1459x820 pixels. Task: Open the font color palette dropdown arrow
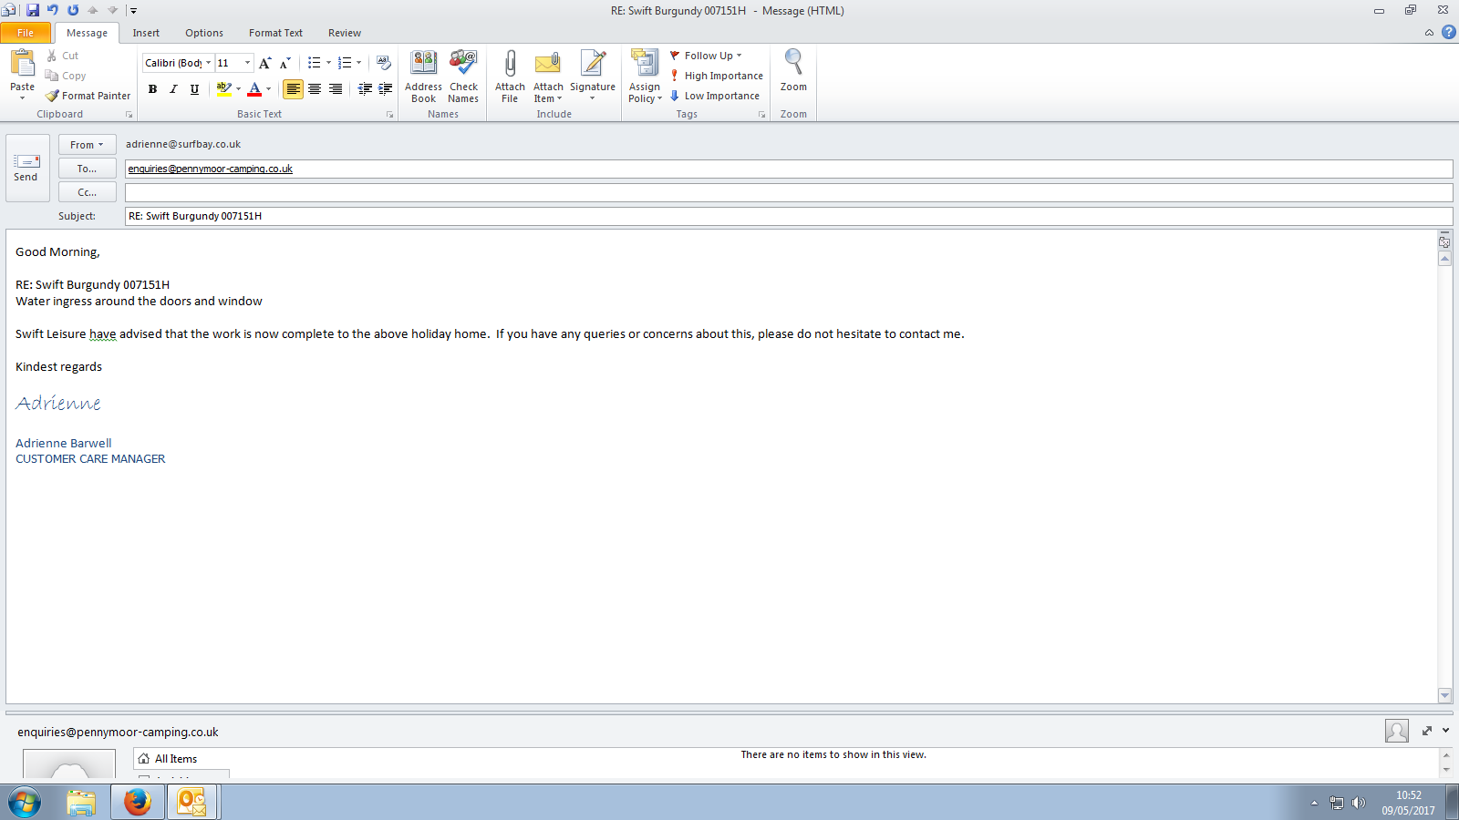click(269, 88)
